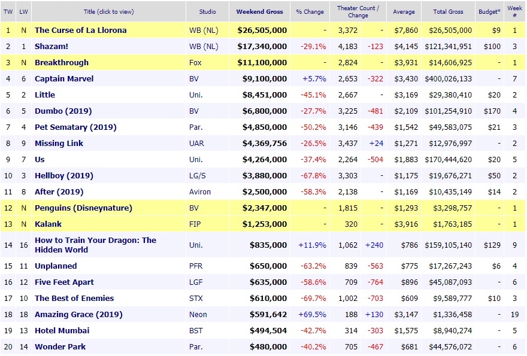Open How to Train Your Dragon link
The height and width of the screenshot is (356, 527).
click(95, 245)
